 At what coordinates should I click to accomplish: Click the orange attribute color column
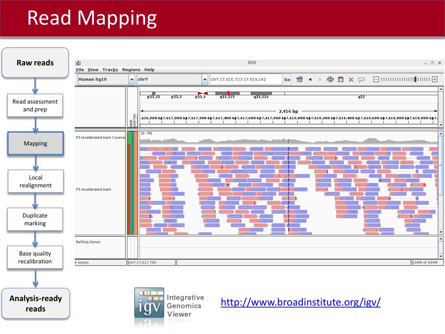tap(136, 183)
